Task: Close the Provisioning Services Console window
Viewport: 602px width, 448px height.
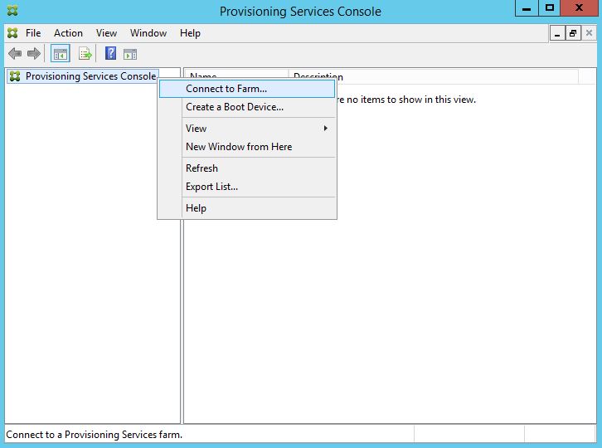Action: pos(580,8)
